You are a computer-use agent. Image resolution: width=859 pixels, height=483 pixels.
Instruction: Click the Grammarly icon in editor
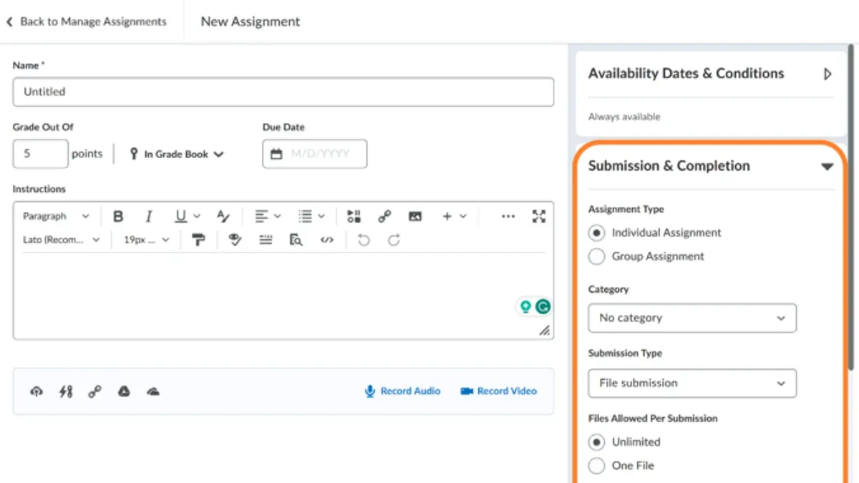[543, 307]
